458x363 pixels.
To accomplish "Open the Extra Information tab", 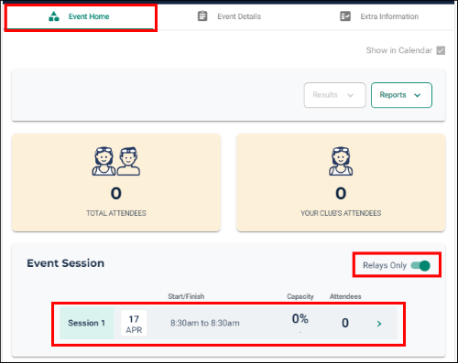I will point(378,16).
